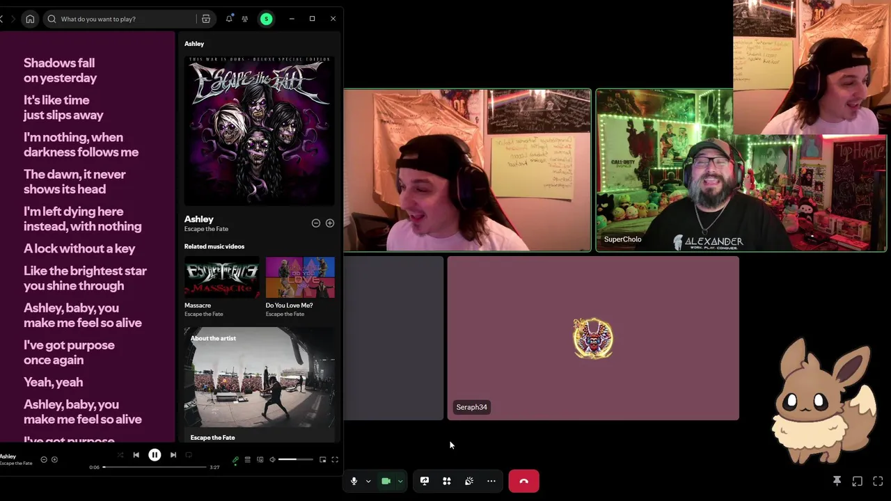This screenshot has height=501, width=891.
Task: Click the Ashley album cover art
Action: (x=259, y=130)
